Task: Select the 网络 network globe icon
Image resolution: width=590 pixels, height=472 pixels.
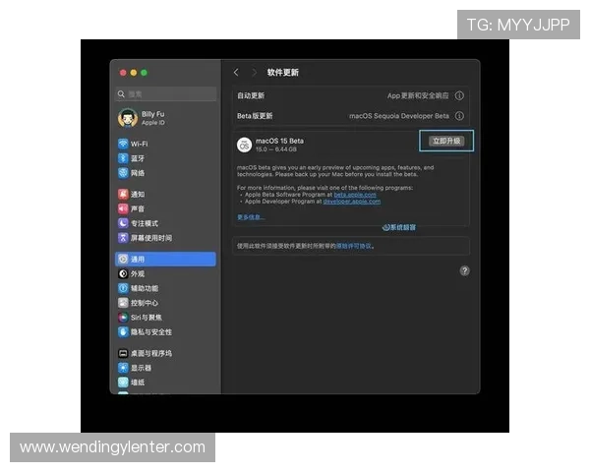Action: (123, 173)
